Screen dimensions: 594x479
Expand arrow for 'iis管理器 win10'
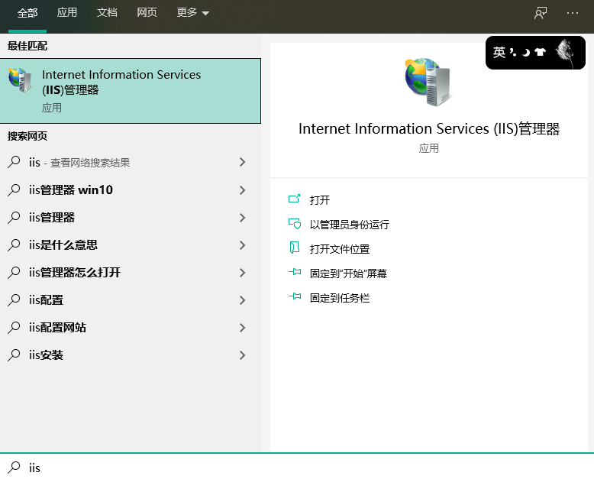coord(243,190)
